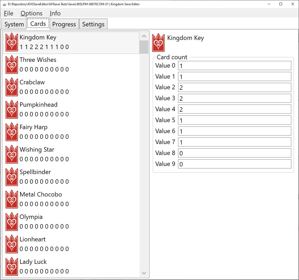Open the Options menu
Viewport: 299px width, 280px height.
32,13
